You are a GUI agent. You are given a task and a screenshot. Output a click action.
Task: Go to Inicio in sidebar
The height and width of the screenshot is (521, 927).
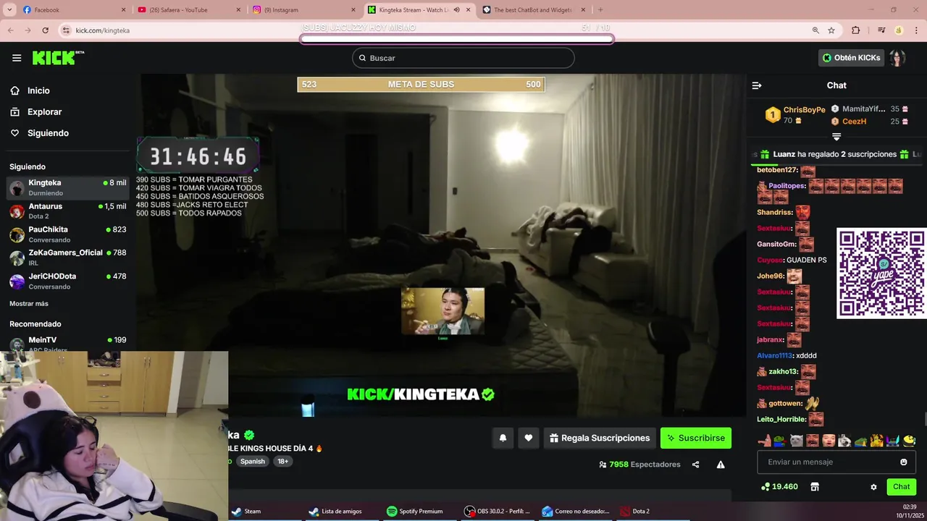[38, 90]
